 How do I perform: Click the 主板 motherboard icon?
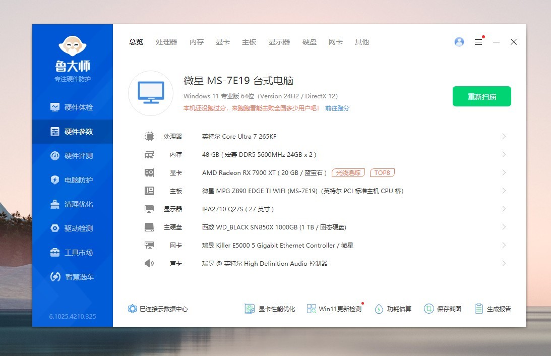pos(149,191)
